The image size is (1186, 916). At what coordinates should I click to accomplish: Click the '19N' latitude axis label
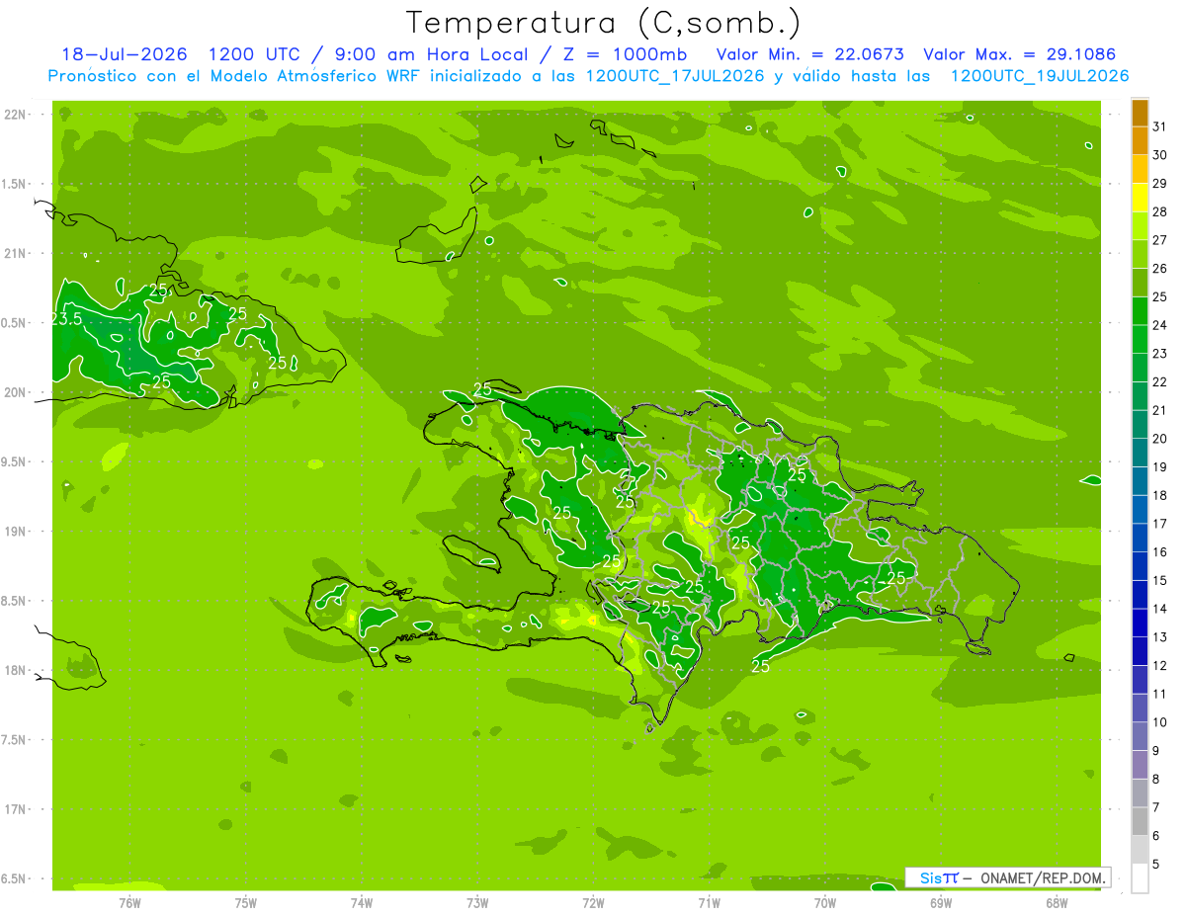tap(16, 532)
